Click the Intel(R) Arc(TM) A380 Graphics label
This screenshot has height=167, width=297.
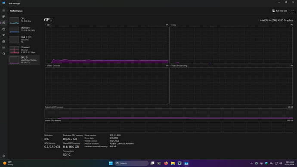(x=276, y=20)
